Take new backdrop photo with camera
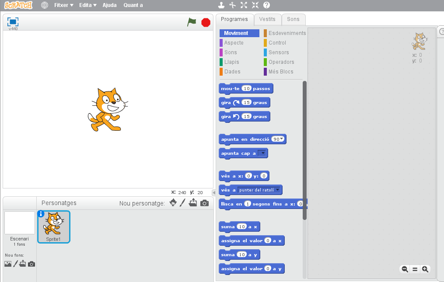444x282 pixels. coord(31,264)
